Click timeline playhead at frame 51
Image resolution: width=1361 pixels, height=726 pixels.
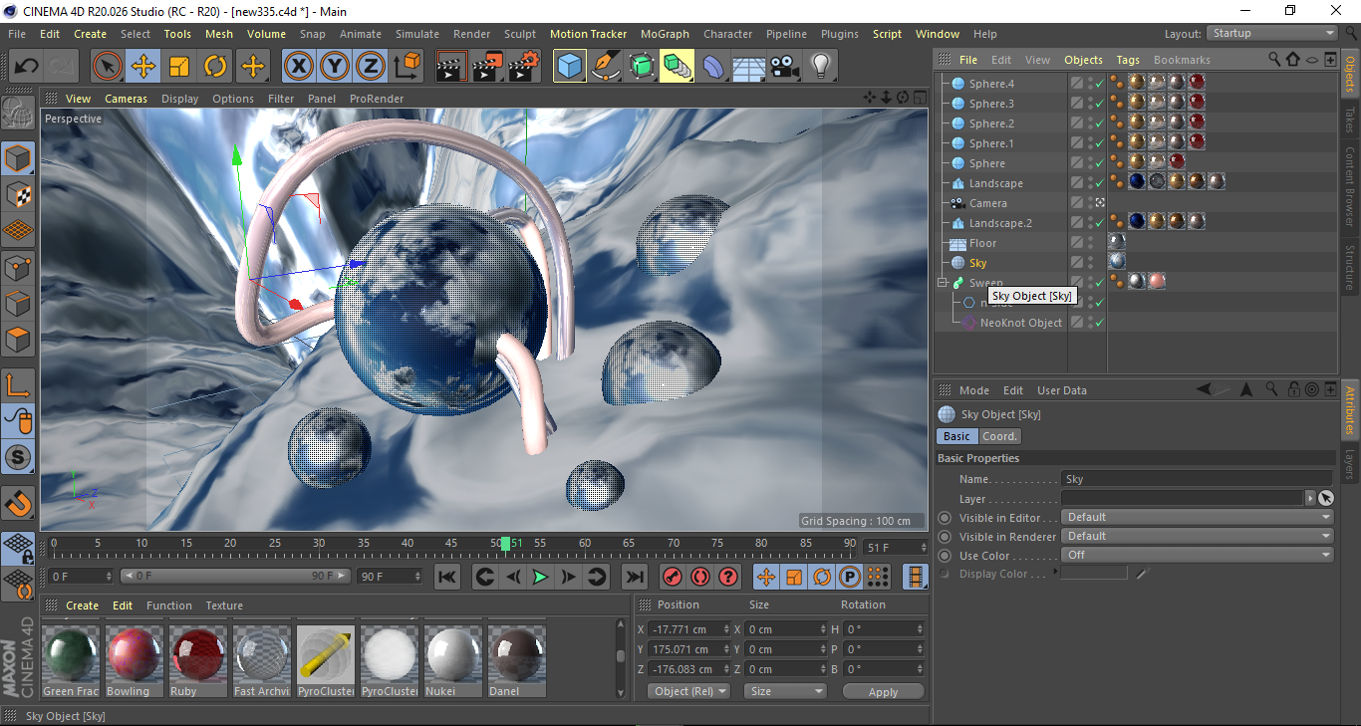[506, 544]
